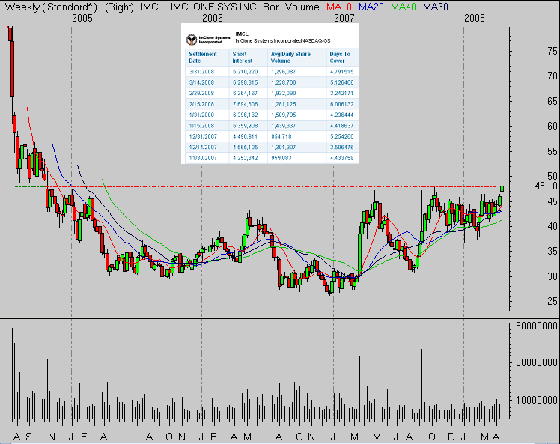
Task: Click the 10000000 volume axis label
Action: pos(537,401)
